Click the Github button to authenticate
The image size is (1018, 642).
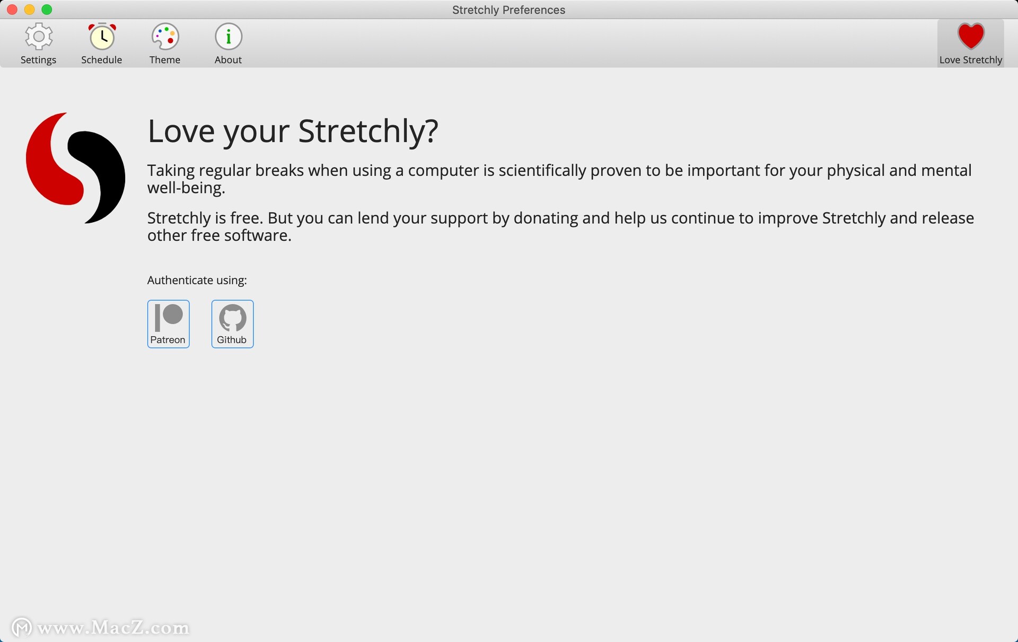(x=231, y=323)
